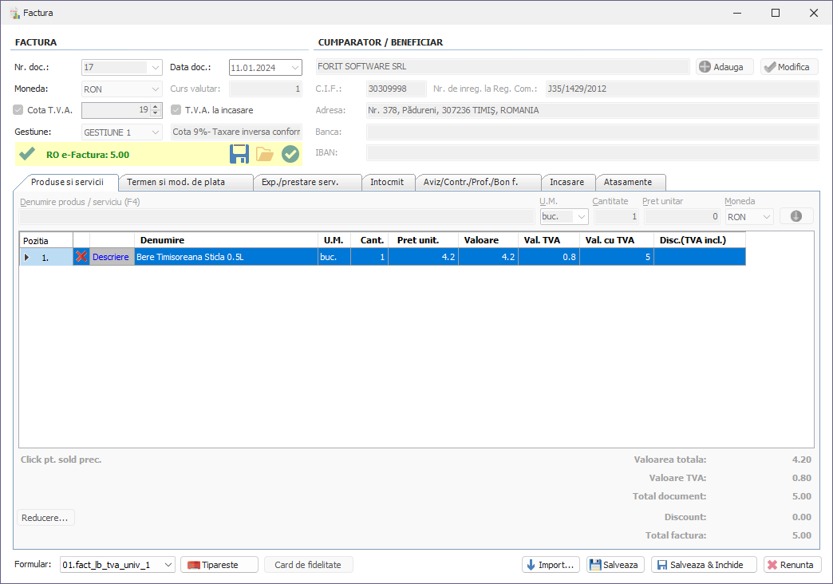Open the Data doc. date picker dropdown
The image size is (833, 584).
[295, 68]
